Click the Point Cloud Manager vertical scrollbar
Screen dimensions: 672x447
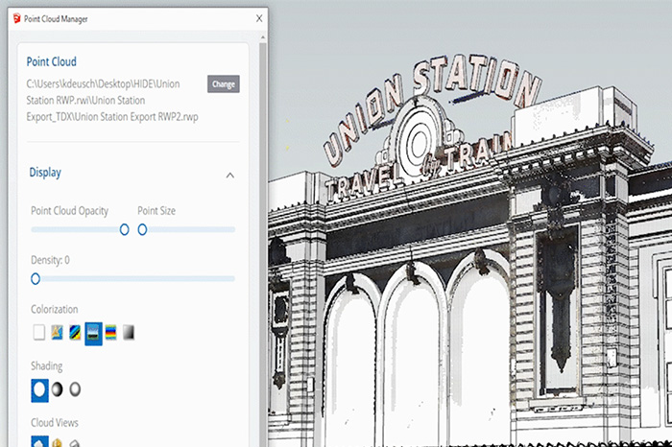tap(263, 244)
